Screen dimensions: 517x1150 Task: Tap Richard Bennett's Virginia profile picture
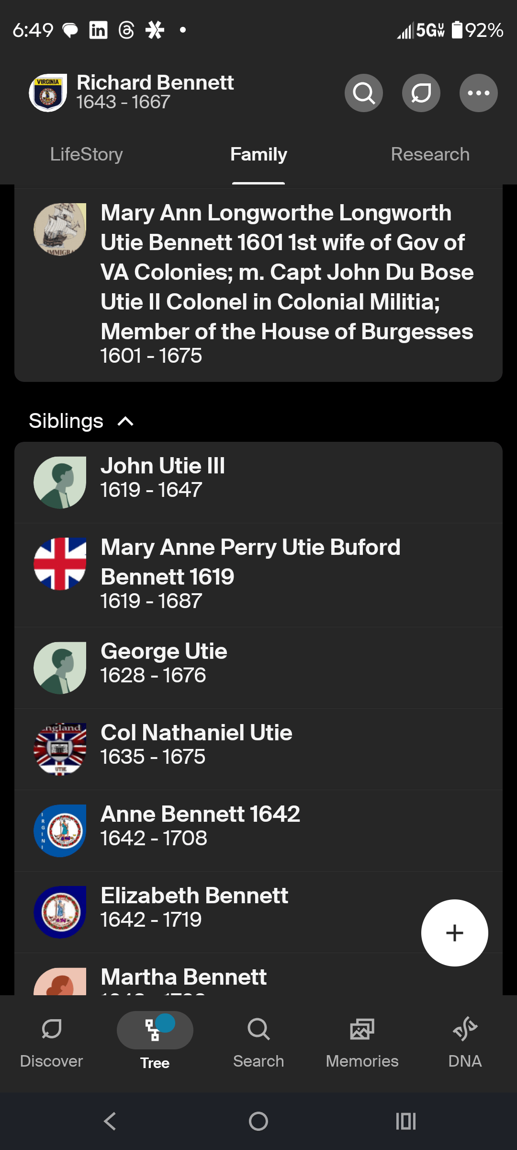tap(48, 93)
